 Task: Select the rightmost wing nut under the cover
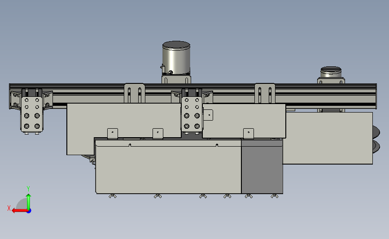pyautogui.click(x=275, y=196)
